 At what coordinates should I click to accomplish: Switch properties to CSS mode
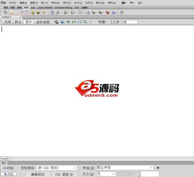pos(9,174)
